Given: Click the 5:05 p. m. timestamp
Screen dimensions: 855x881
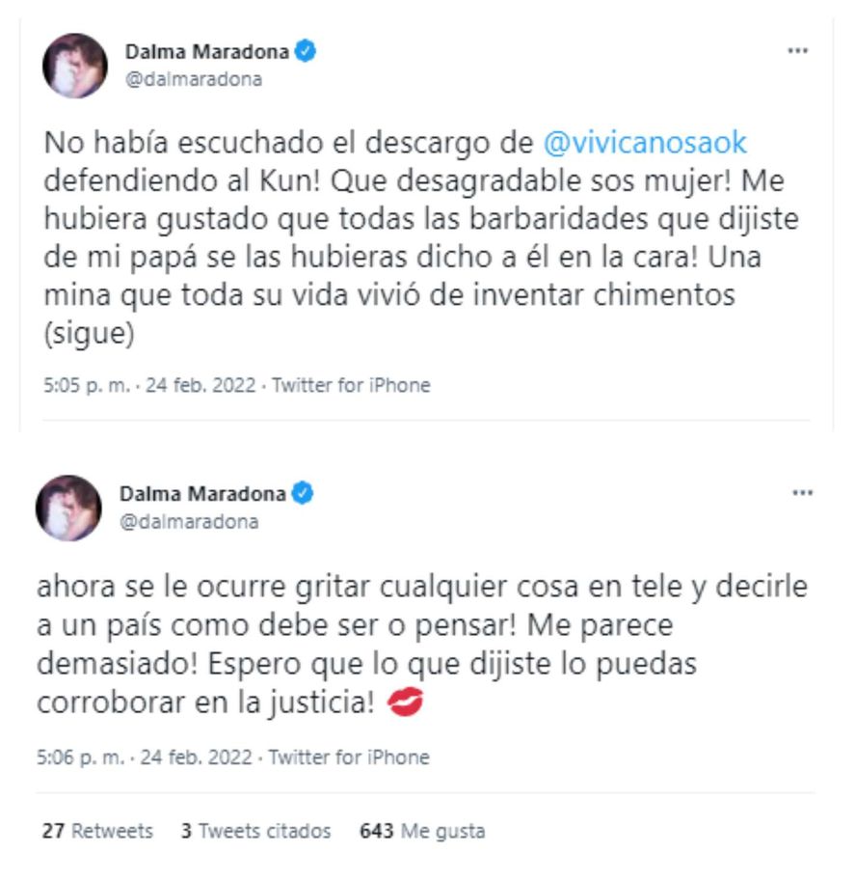Looking at the screenshot, I should (x=87, y=385).
